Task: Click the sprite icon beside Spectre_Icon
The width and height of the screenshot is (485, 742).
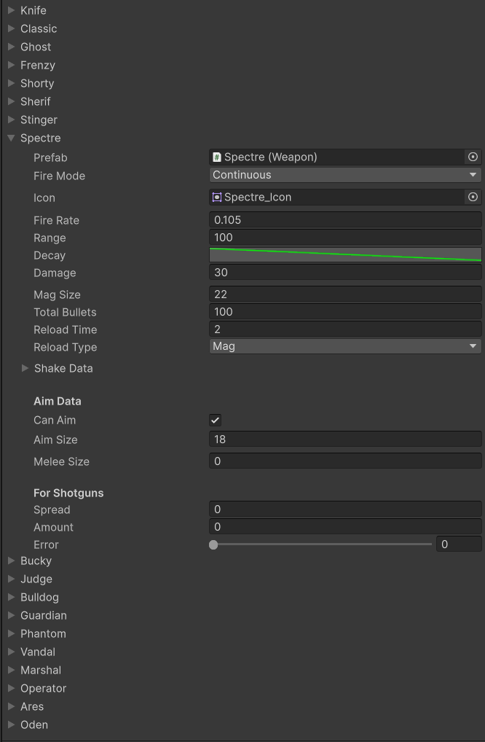Action: [217, 198]
